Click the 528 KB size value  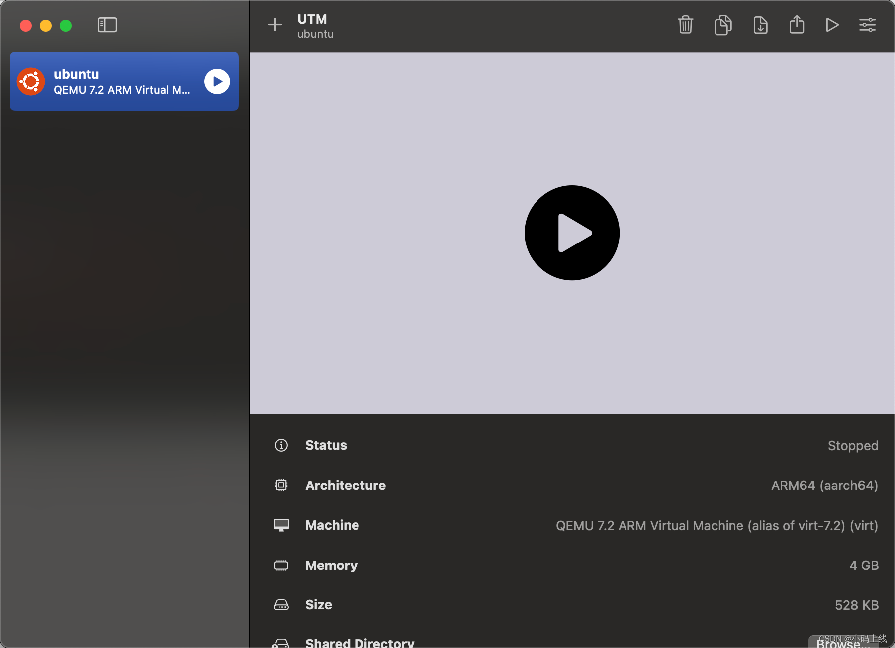(857, 605)
